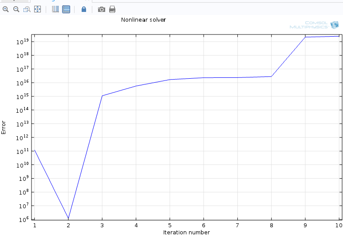Select the 'Nonlinear solver' plot title
The image size is (343, 237).
pos(143,20)
